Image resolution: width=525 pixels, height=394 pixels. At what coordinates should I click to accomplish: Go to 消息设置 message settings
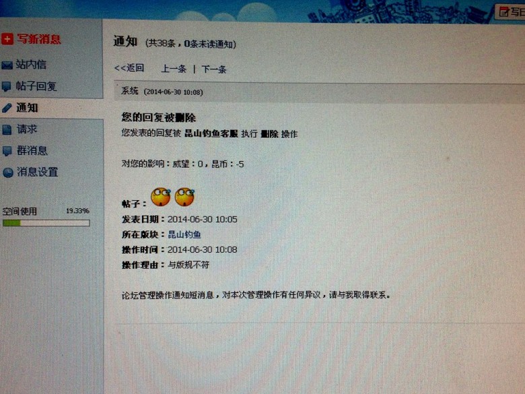tap(38, 172)
